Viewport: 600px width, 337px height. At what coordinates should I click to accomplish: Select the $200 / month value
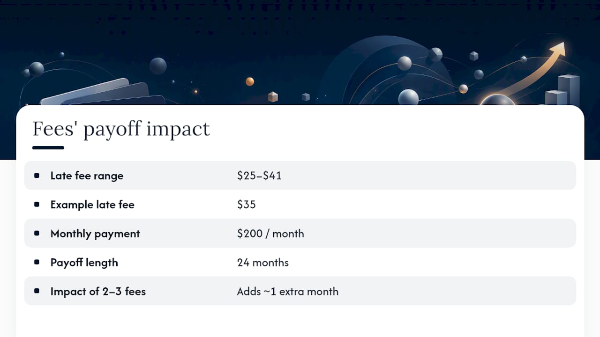pyautogui.click(x=270, y=234)
